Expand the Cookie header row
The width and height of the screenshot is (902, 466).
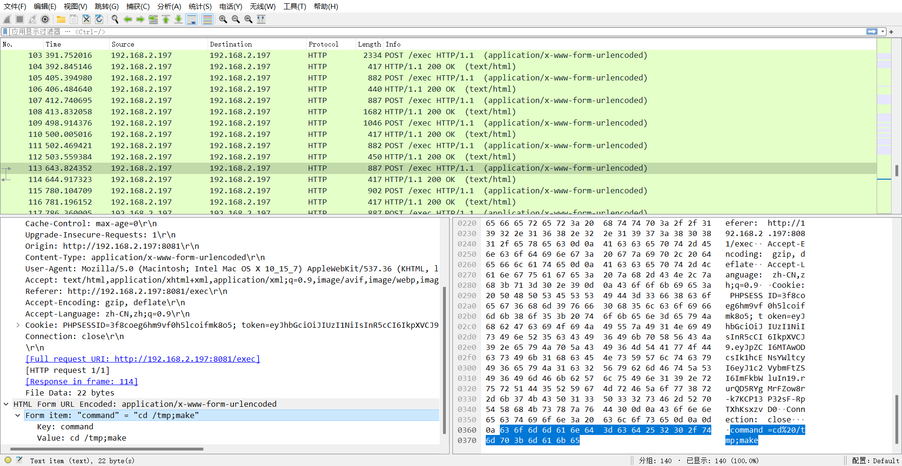coord(18,325)
